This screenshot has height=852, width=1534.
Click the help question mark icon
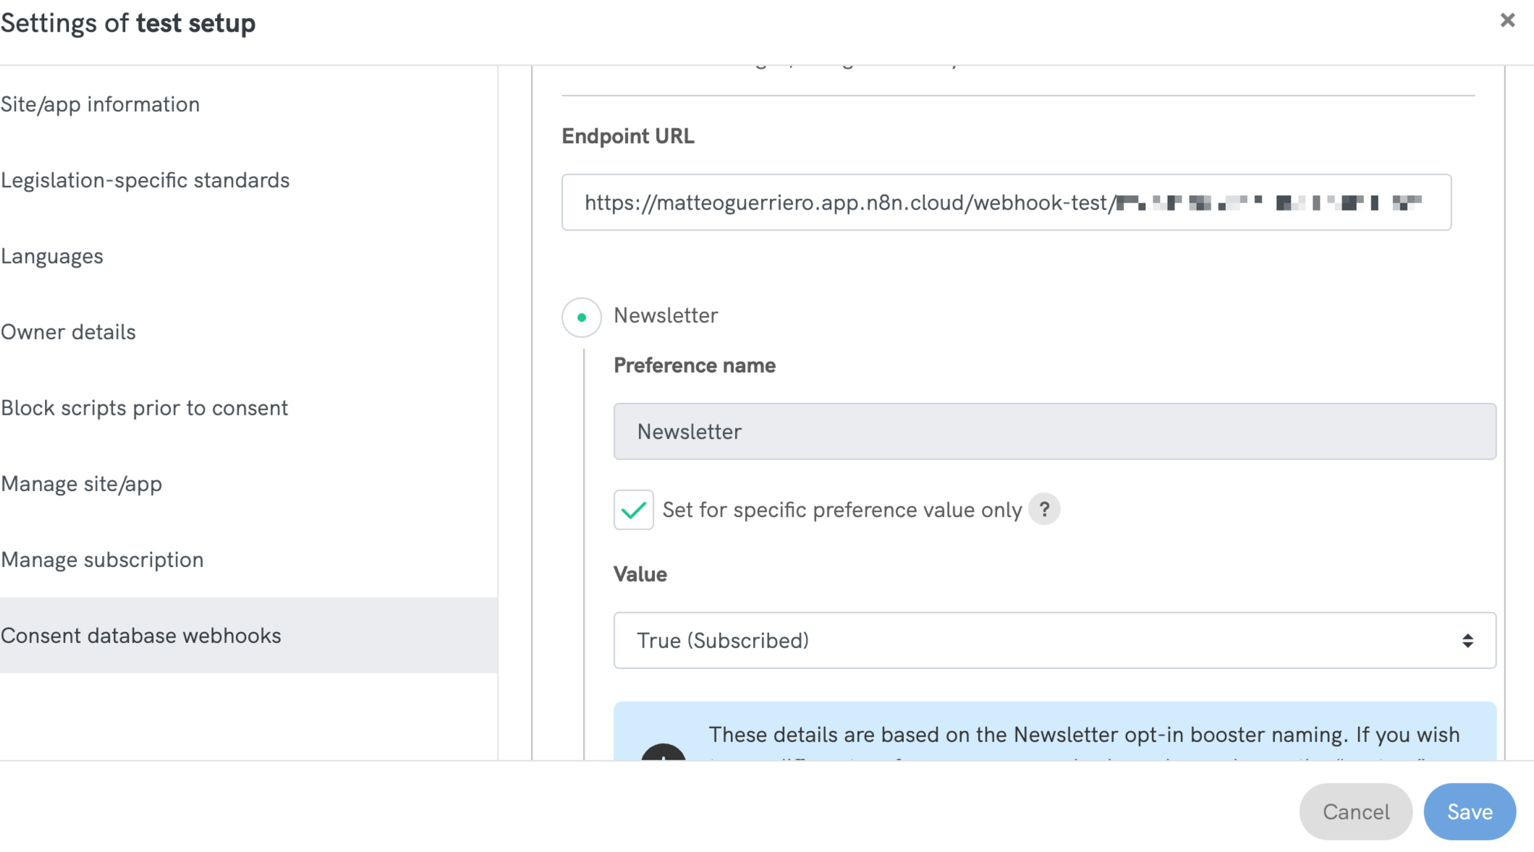pyautogui.click(x=1044, y=510)
